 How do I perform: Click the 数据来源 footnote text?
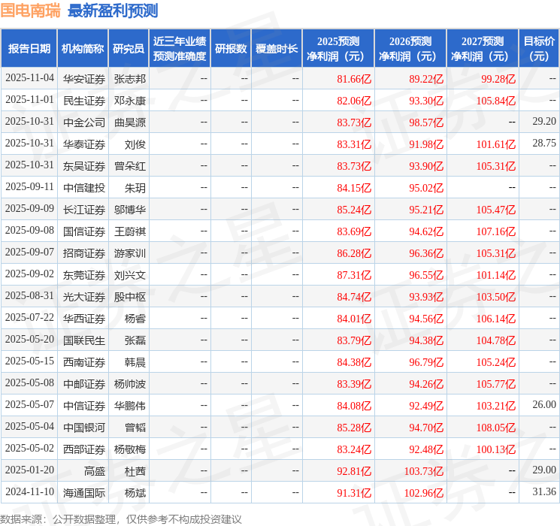tap(121, 518)
